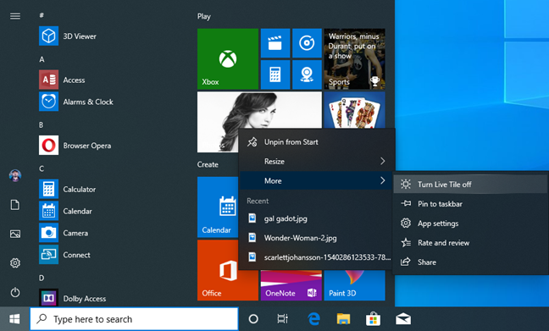This screenshot has height=331, width=549.
Task: Open Documents from Start sidebar
Action: [x=15, y=205]
